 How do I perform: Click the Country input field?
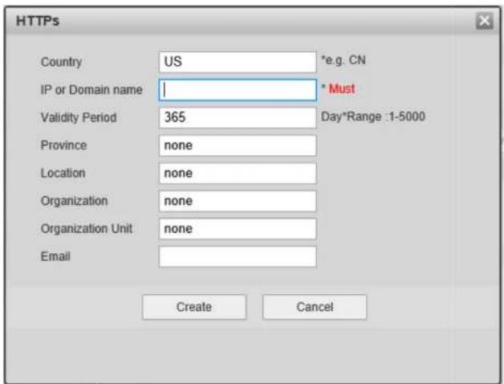point(238,62)
